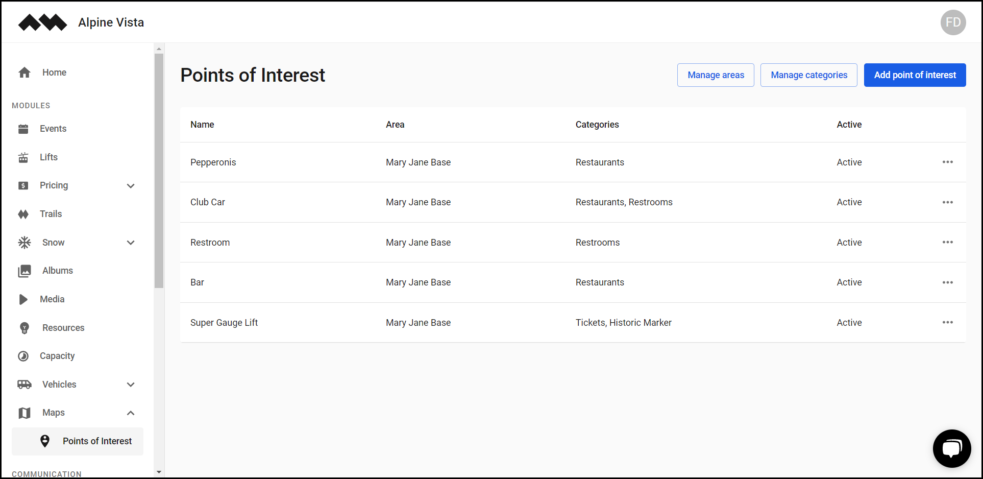Viewport: 983px width, 479px height.
Task: Open more options for Restroom row
Action: point(948,242)
